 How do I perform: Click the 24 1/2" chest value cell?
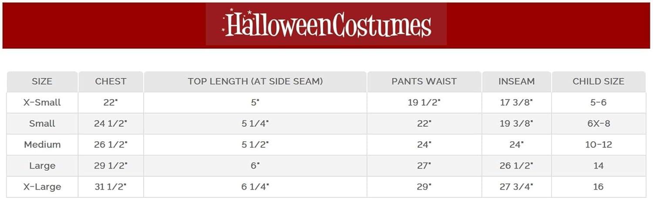coord(111,123)
